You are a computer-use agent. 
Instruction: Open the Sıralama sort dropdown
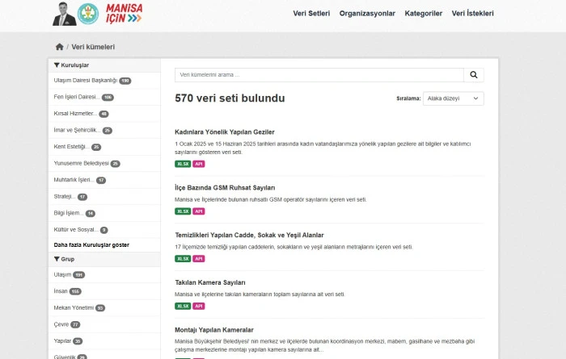[x=453, y=98]
